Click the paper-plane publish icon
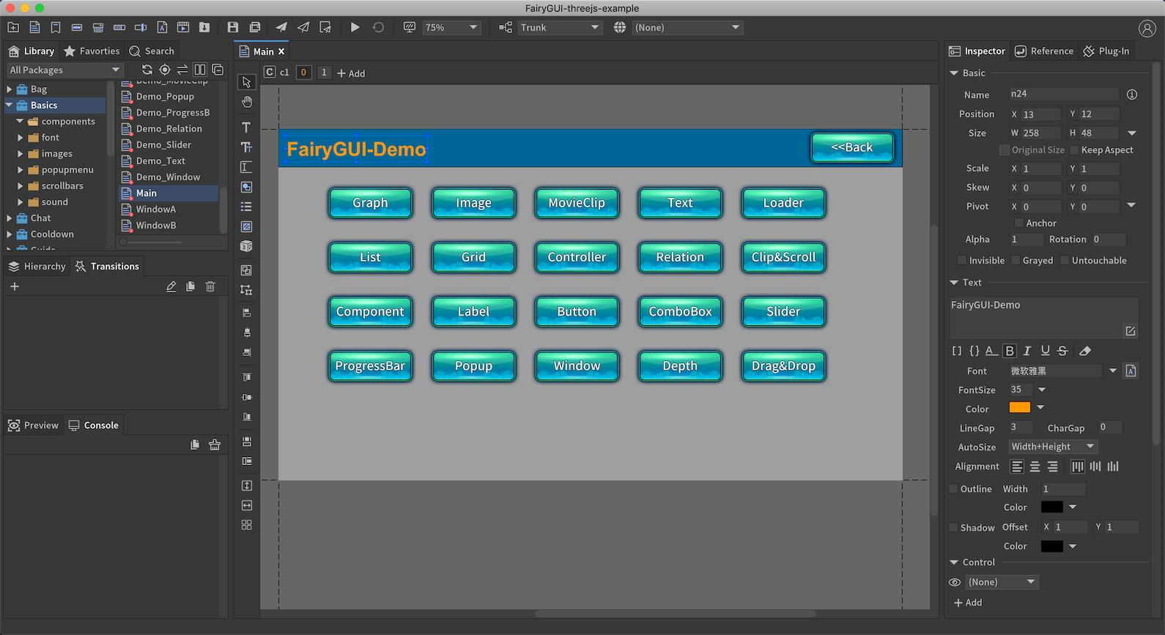 [281, 27]
